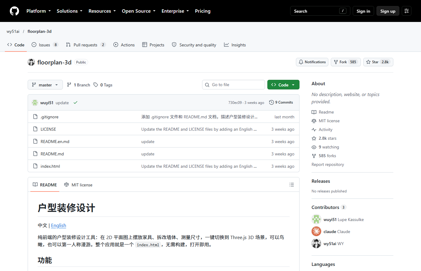This screenshot has height=271, width=421.
Task: Fork the repository
Action: [x=346, y=62]
